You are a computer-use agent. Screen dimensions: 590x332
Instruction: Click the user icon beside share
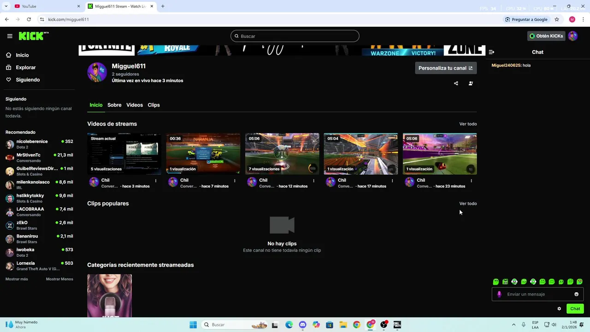pos(471,83)
